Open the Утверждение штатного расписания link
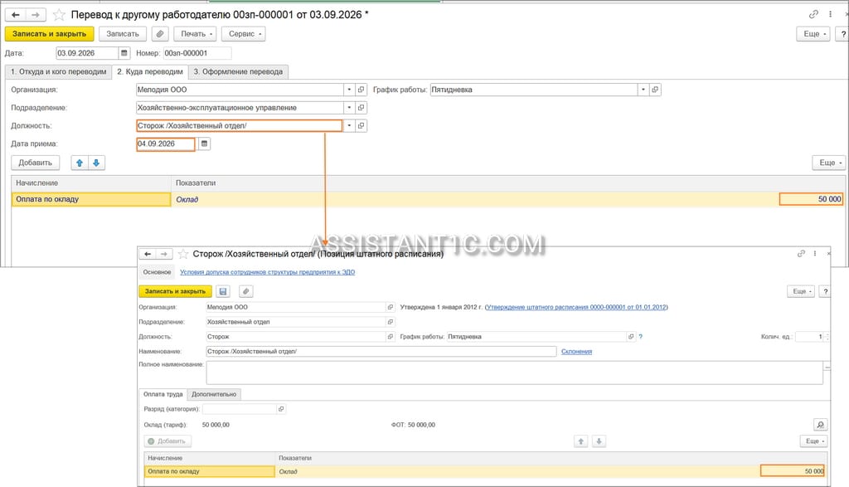849x487 pixels. [576, 307]
